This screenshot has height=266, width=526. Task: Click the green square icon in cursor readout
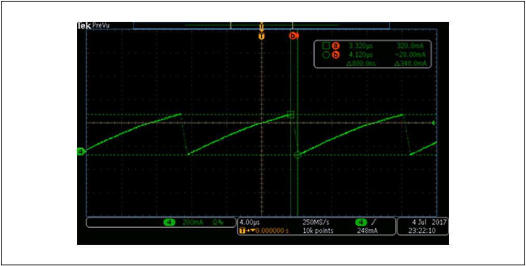[326, 46]
